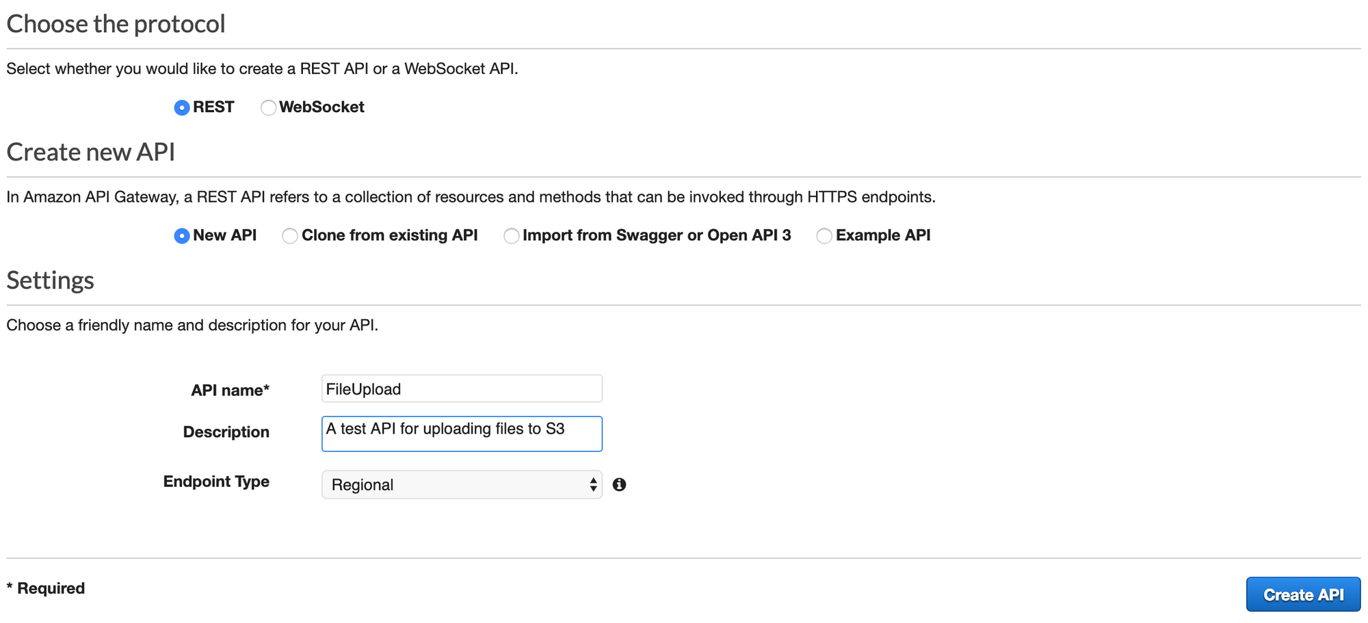Click the Endpoint Type info icon
The height and width of the screenshot is (623, 1368).
point(619,484)
